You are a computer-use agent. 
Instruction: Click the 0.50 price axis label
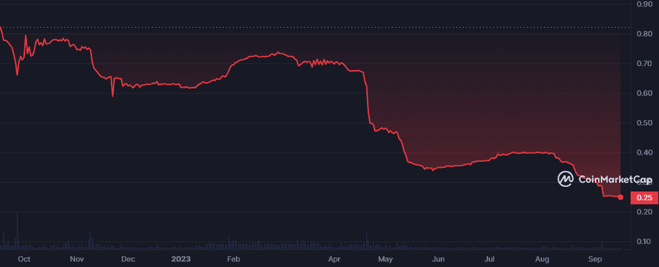[644, 123]
